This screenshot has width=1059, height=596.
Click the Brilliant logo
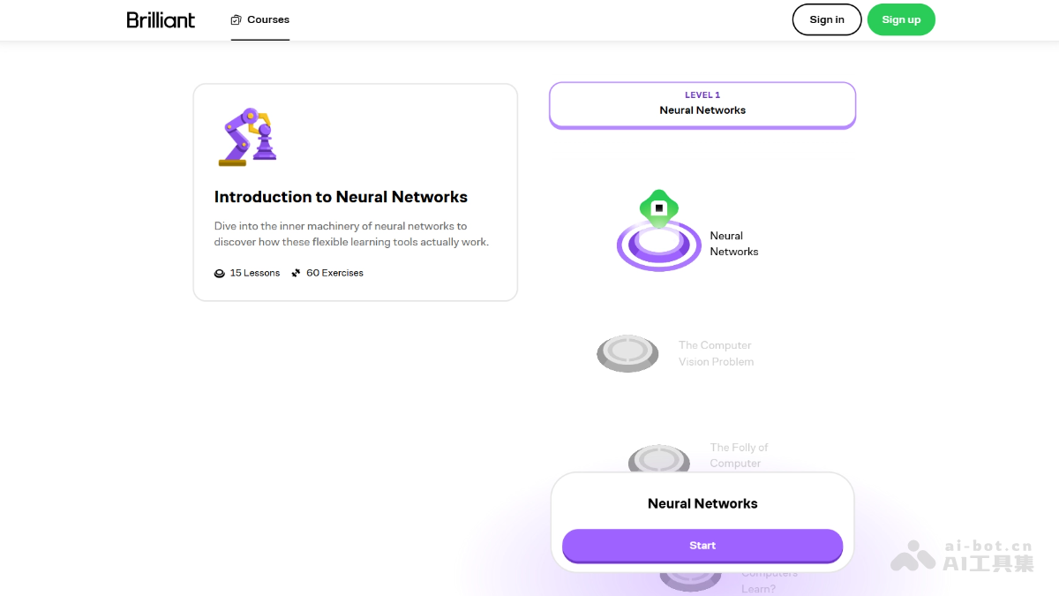coord(161,19)
